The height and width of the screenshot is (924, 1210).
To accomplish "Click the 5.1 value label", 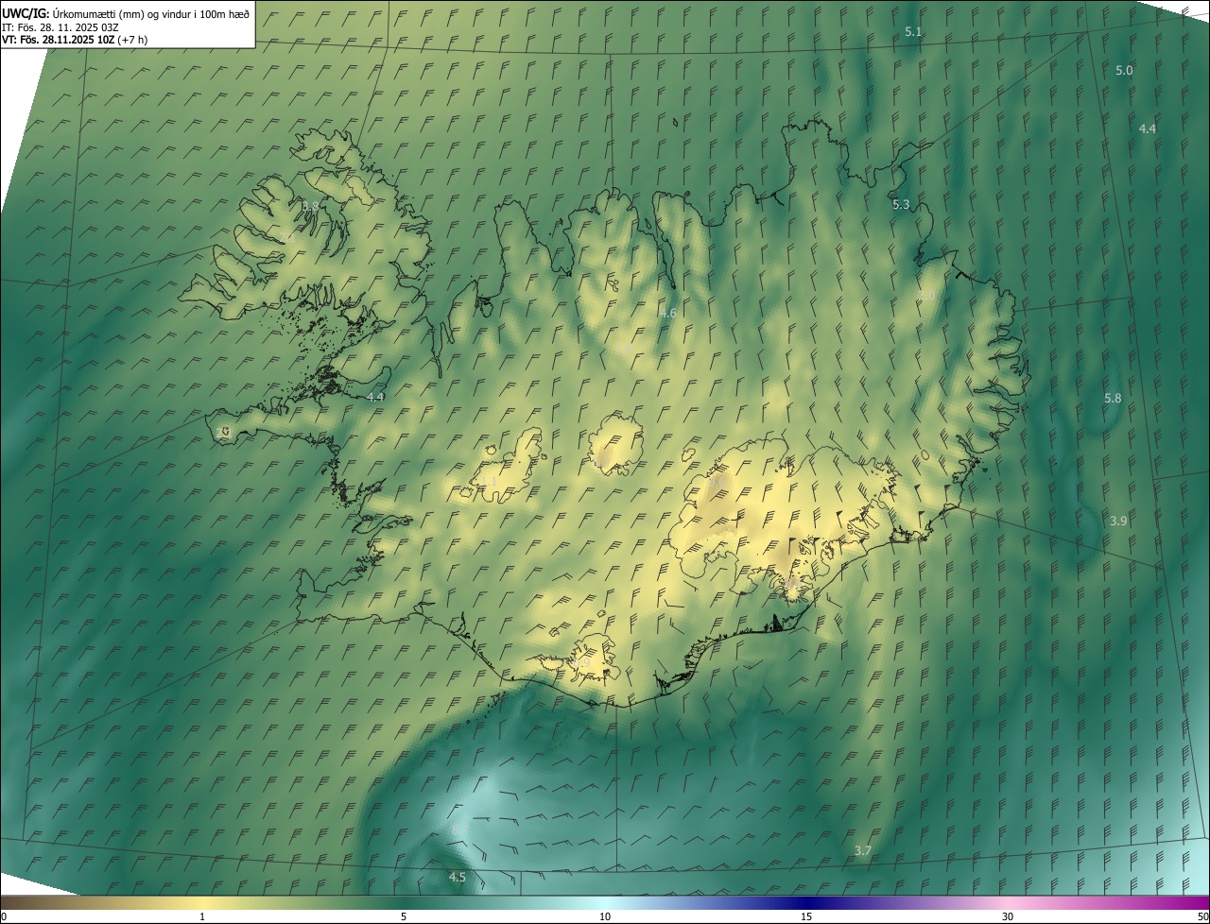I will pyautogui.click(x=913, y=32).
